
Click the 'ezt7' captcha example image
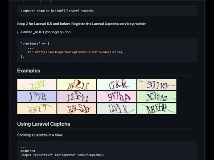pyautogui.click(x=37, y=108)
